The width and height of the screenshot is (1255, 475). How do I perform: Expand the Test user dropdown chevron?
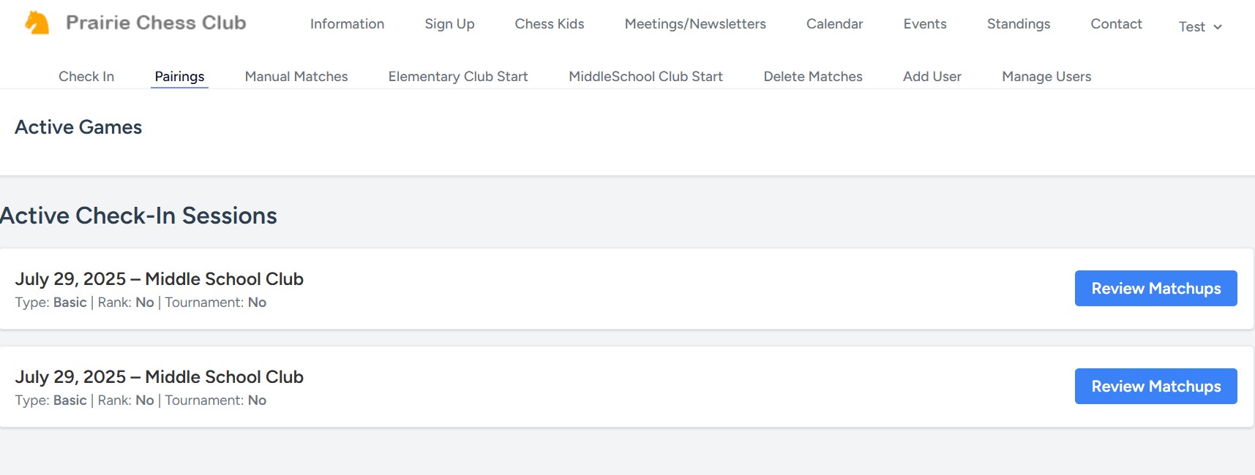pyautogui.click(x=1218, y=27)
